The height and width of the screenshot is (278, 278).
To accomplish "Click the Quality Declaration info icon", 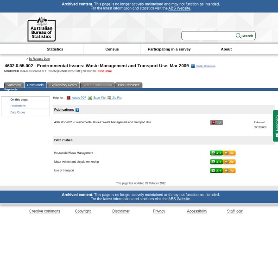I will (193, 66).
